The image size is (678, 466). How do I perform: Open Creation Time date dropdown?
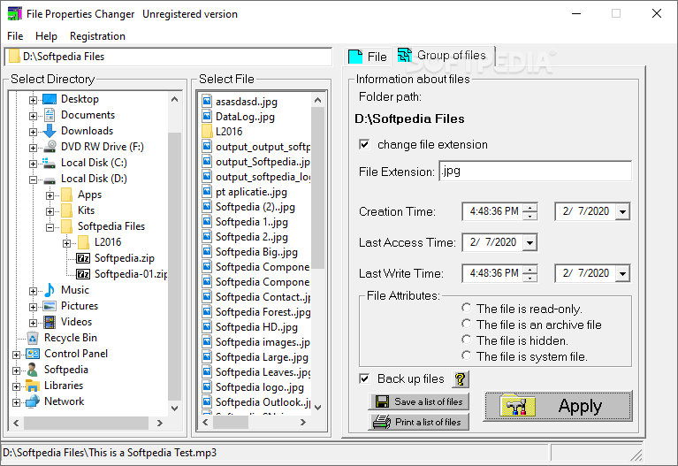[622, 212]
